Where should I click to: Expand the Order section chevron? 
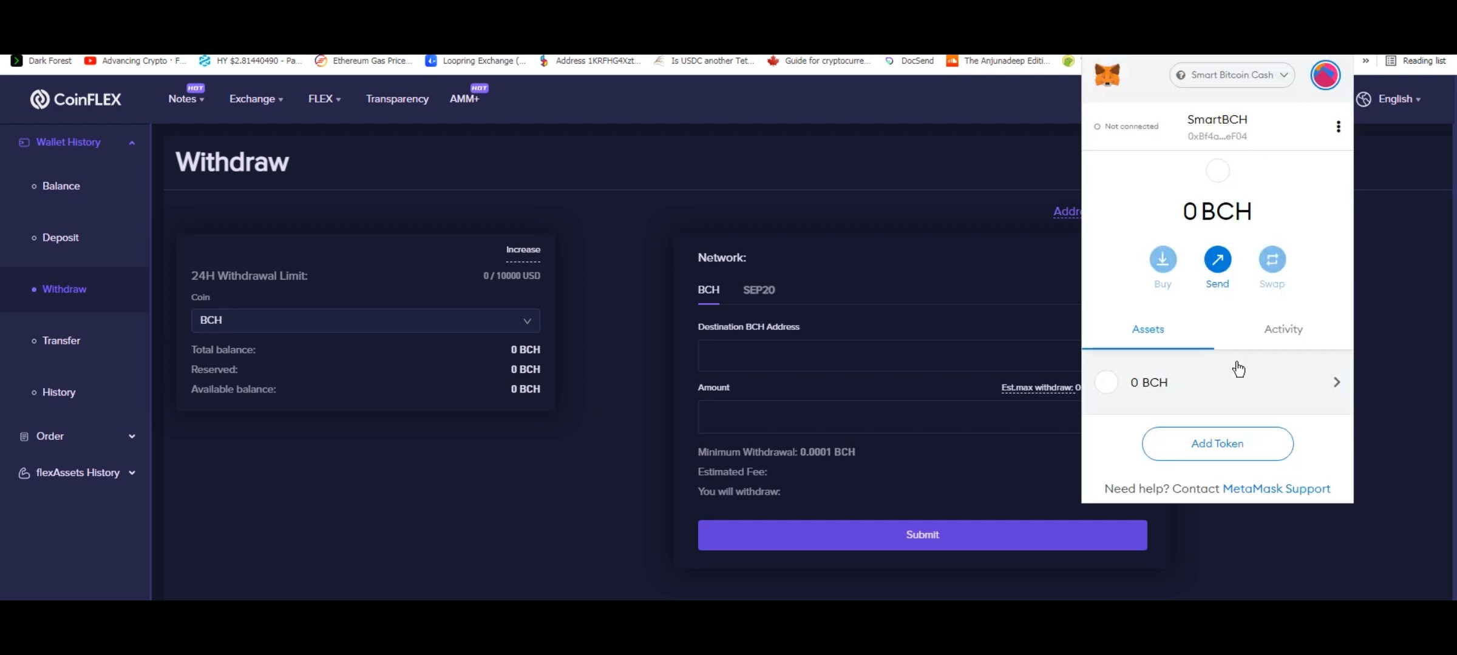click(x=132, y=437)
